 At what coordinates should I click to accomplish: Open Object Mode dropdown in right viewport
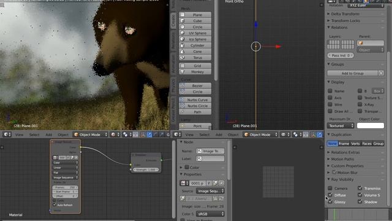pyautogui.click(x=260, y=134)
